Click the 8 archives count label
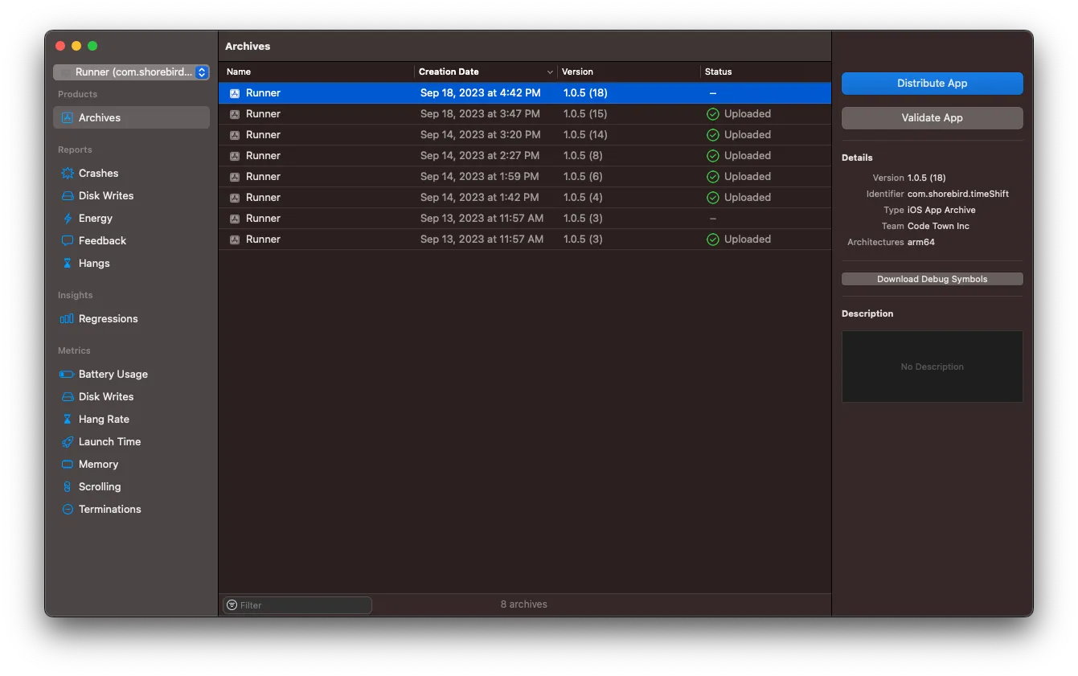 click(x=523, y=604)
